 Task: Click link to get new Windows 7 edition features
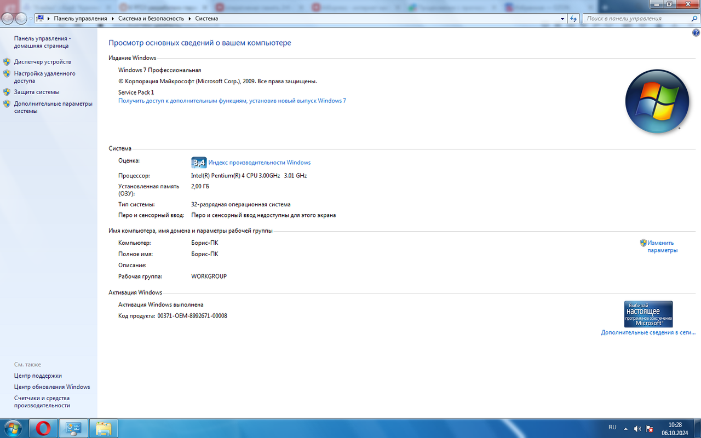coord(232,101)
